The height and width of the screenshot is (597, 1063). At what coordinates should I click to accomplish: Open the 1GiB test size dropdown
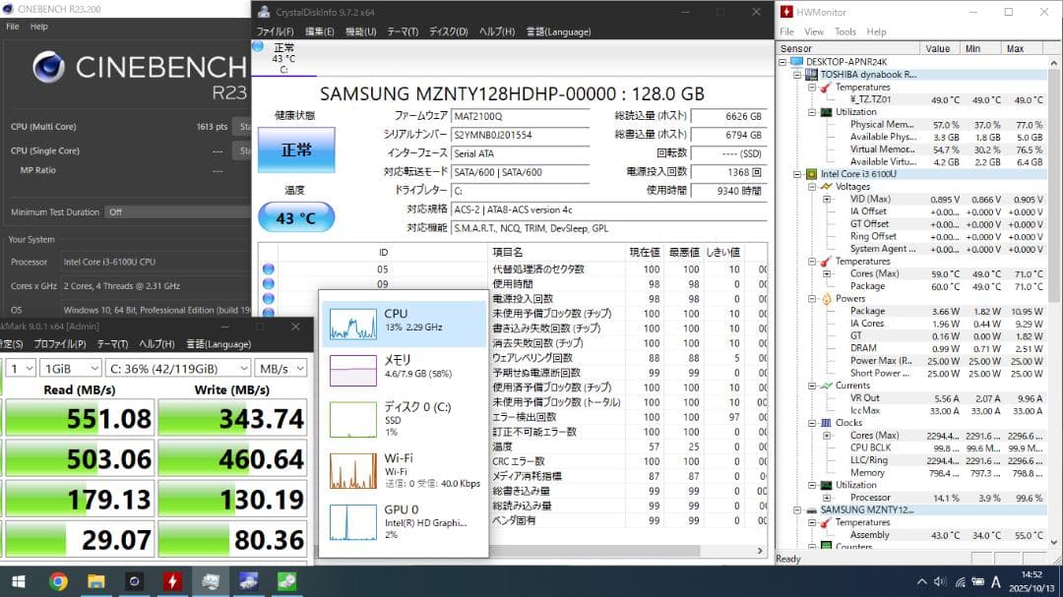tap(71, 369)
